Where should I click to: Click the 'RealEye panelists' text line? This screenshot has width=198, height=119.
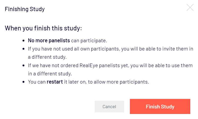[110, 66]
